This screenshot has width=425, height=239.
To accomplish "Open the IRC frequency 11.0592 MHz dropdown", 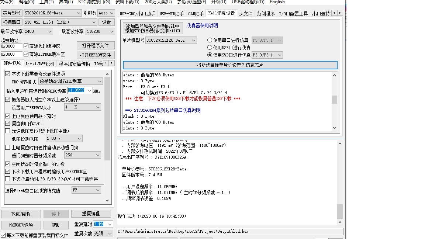I will click(89, 90).
